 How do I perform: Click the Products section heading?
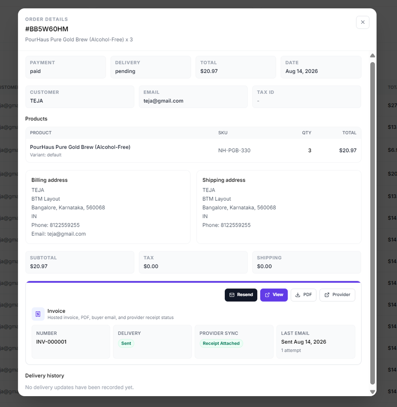(x=36, y=119)
